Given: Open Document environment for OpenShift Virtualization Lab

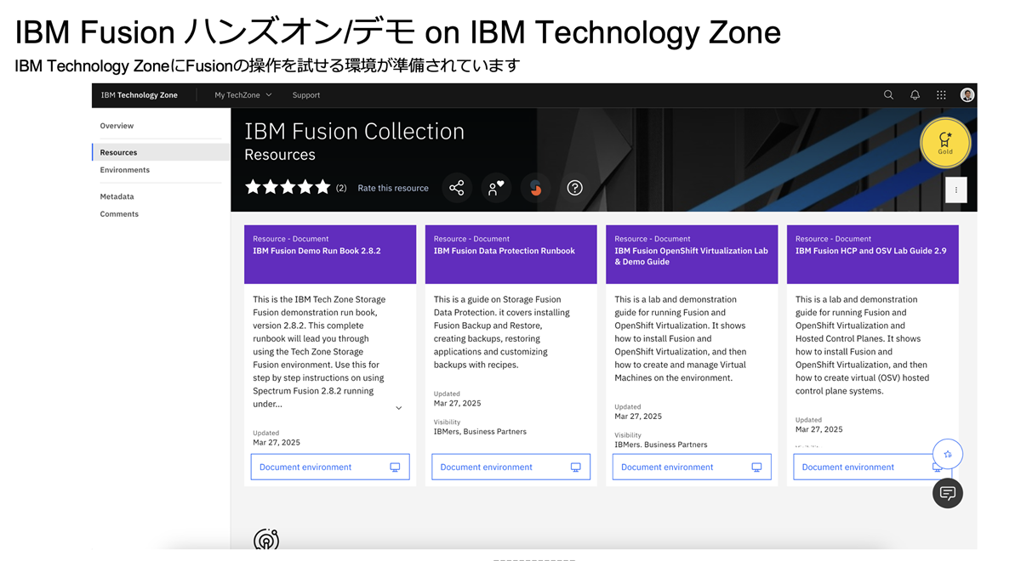Looking at the screenshot, I should [x=692, y=467].
